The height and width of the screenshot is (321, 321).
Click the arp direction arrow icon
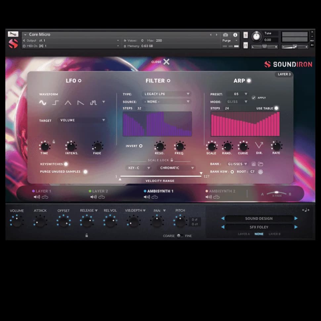pyautogui.click(x=259, y=145)
